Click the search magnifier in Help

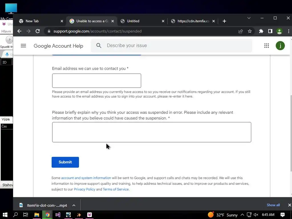pyautogui.click(x=99, y=45)
